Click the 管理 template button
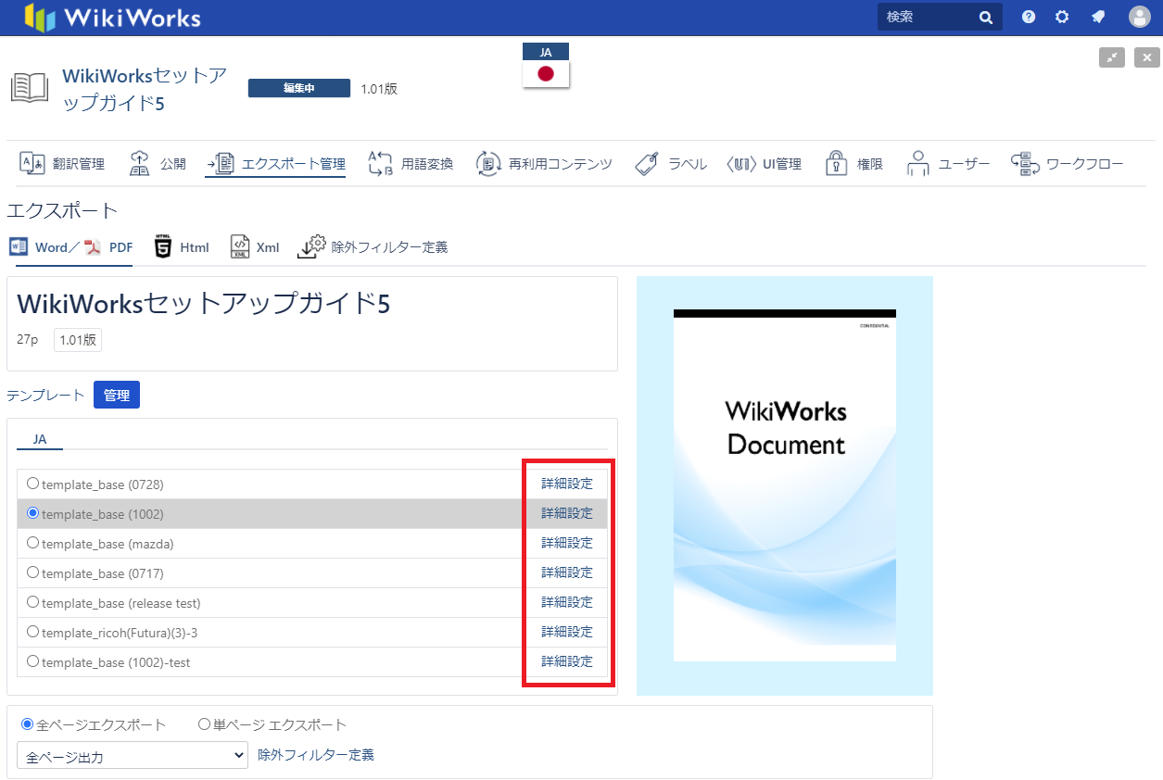 coord(117,395)
